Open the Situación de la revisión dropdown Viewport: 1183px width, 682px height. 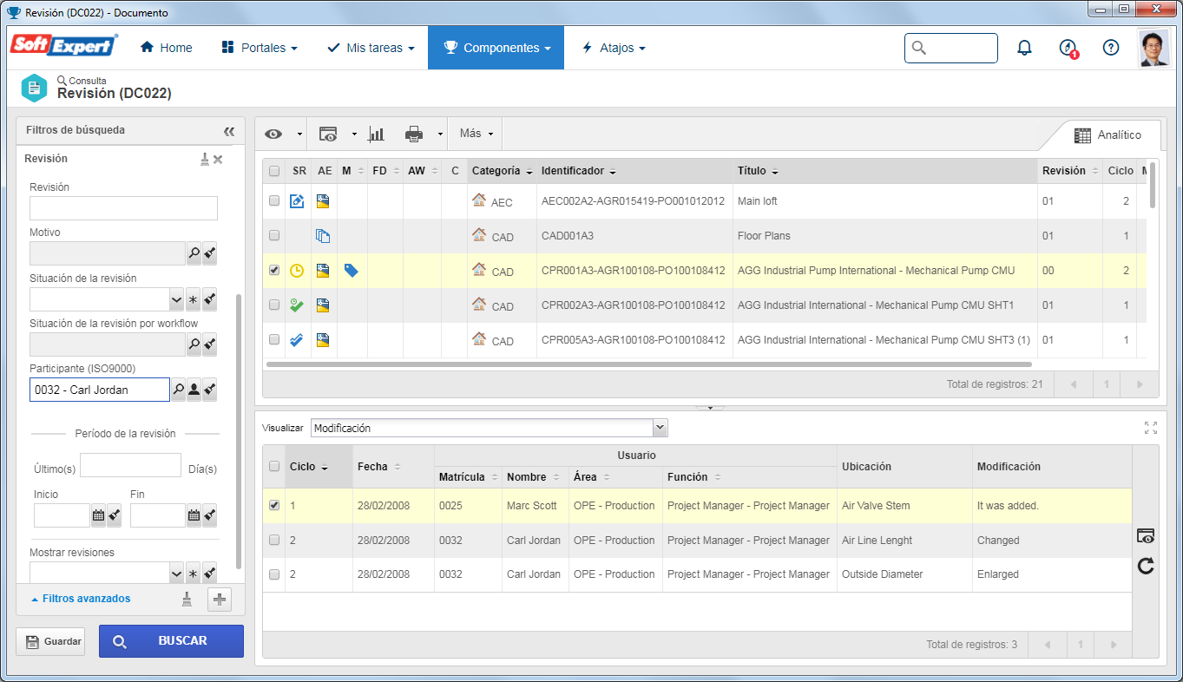pyautogui.click(x=177, y=300)
